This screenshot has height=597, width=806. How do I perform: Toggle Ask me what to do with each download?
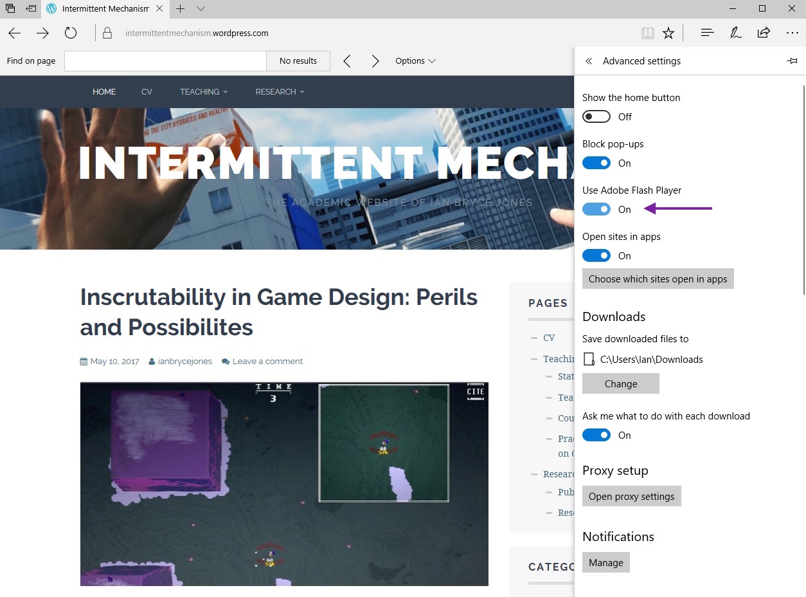coord(596,436)
